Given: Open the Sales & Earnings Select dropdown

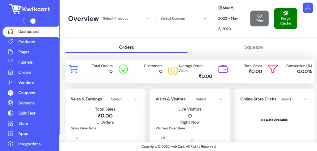Looking at the screenshot, I should [x=123, y=99].
